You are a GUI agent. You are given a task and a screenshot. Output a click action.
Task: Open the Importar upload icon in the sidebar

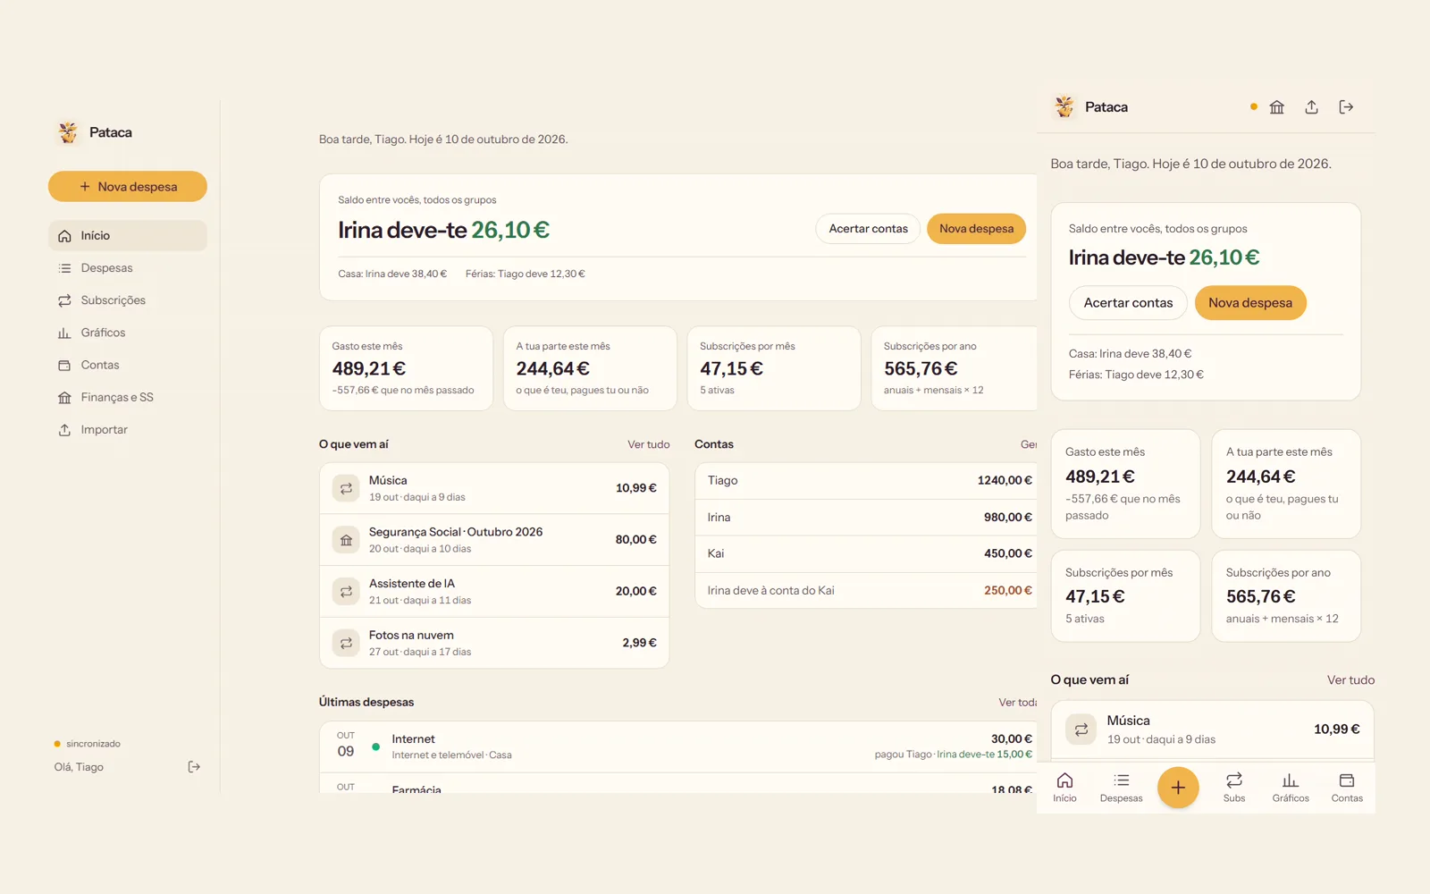[64, 430]
